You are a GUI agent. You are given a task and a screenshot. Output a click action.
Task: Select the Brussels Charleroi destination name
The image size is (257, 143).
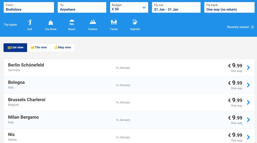pos(27,100)
